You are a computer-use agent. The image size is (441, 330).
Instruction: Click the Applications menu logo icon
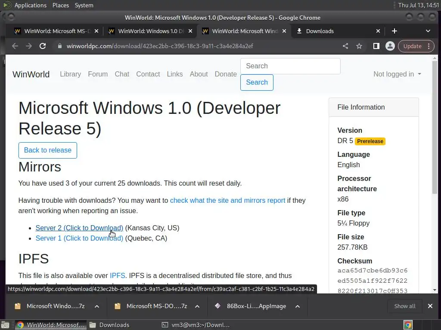pyautogui.click(x=7, y=5)
